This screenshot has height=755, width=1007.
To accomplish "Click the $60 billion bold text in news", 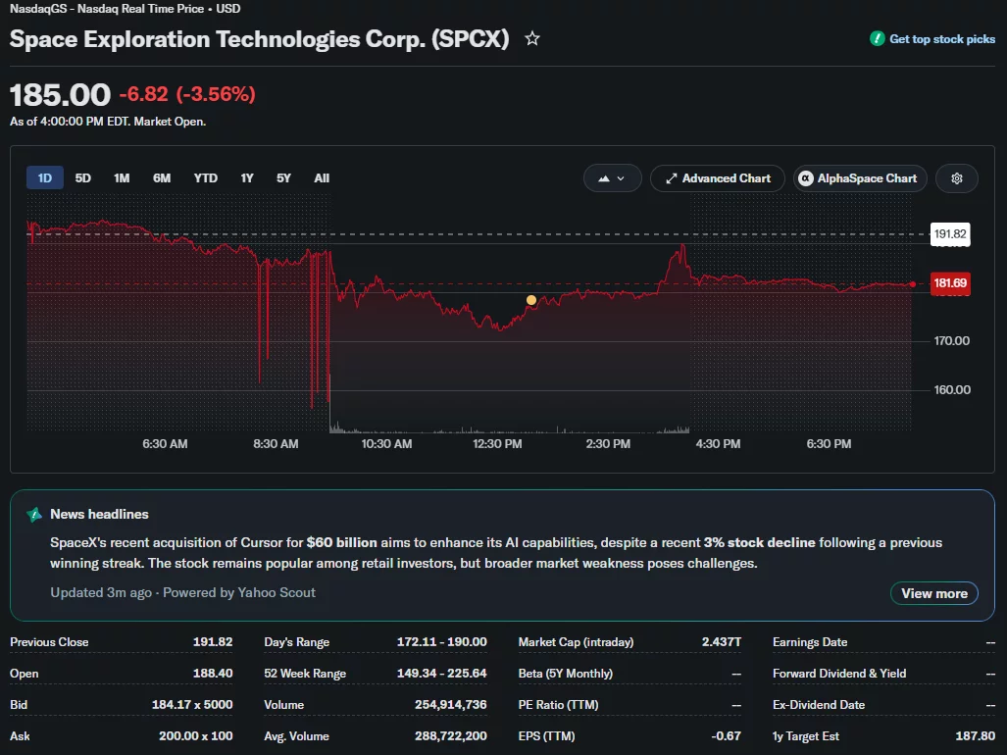I will pyautogui.click(x=341, y=542).
